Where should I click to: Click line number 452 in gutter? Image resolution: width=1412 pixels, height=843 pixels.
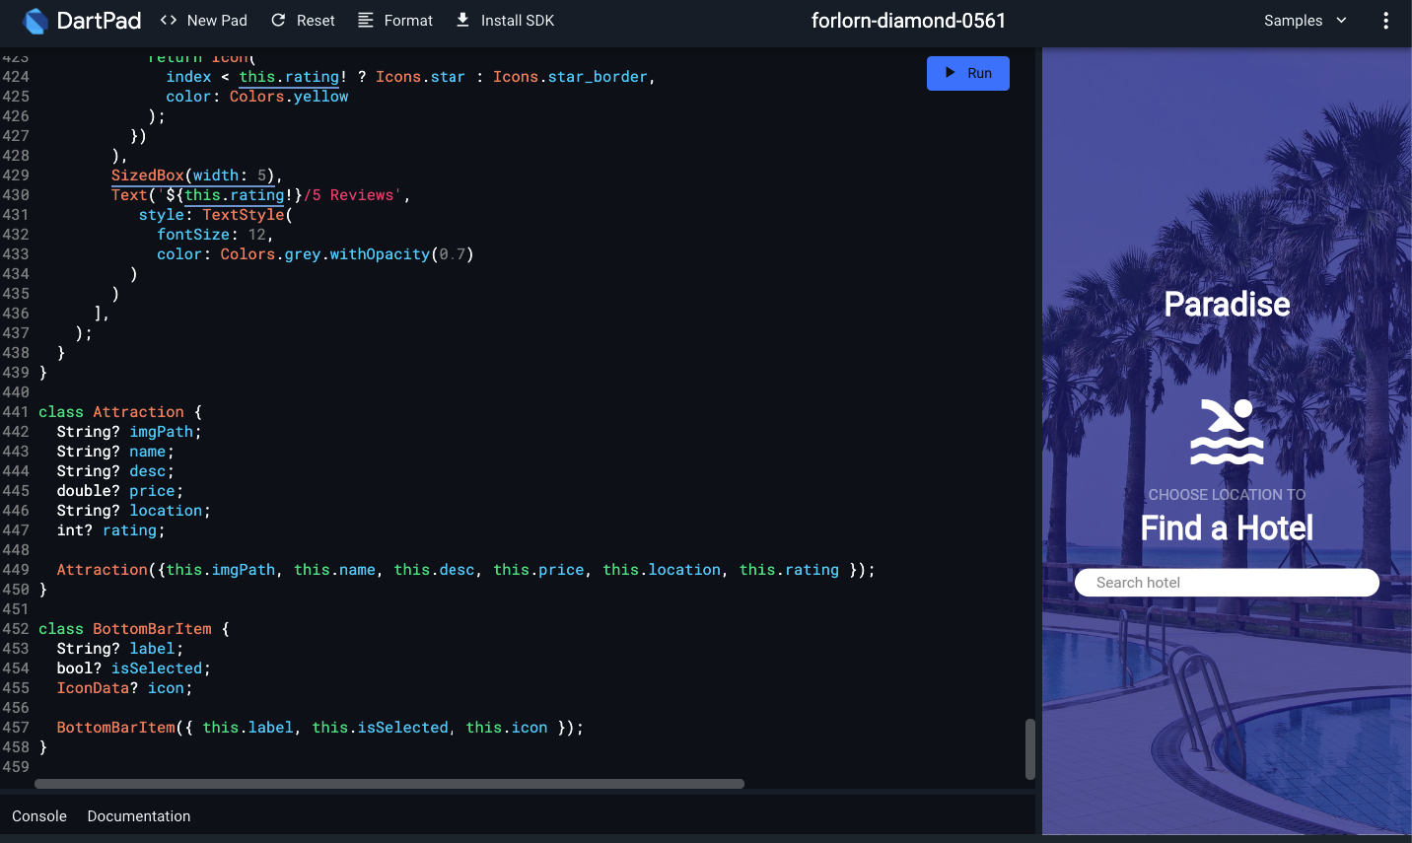(16, 629)
